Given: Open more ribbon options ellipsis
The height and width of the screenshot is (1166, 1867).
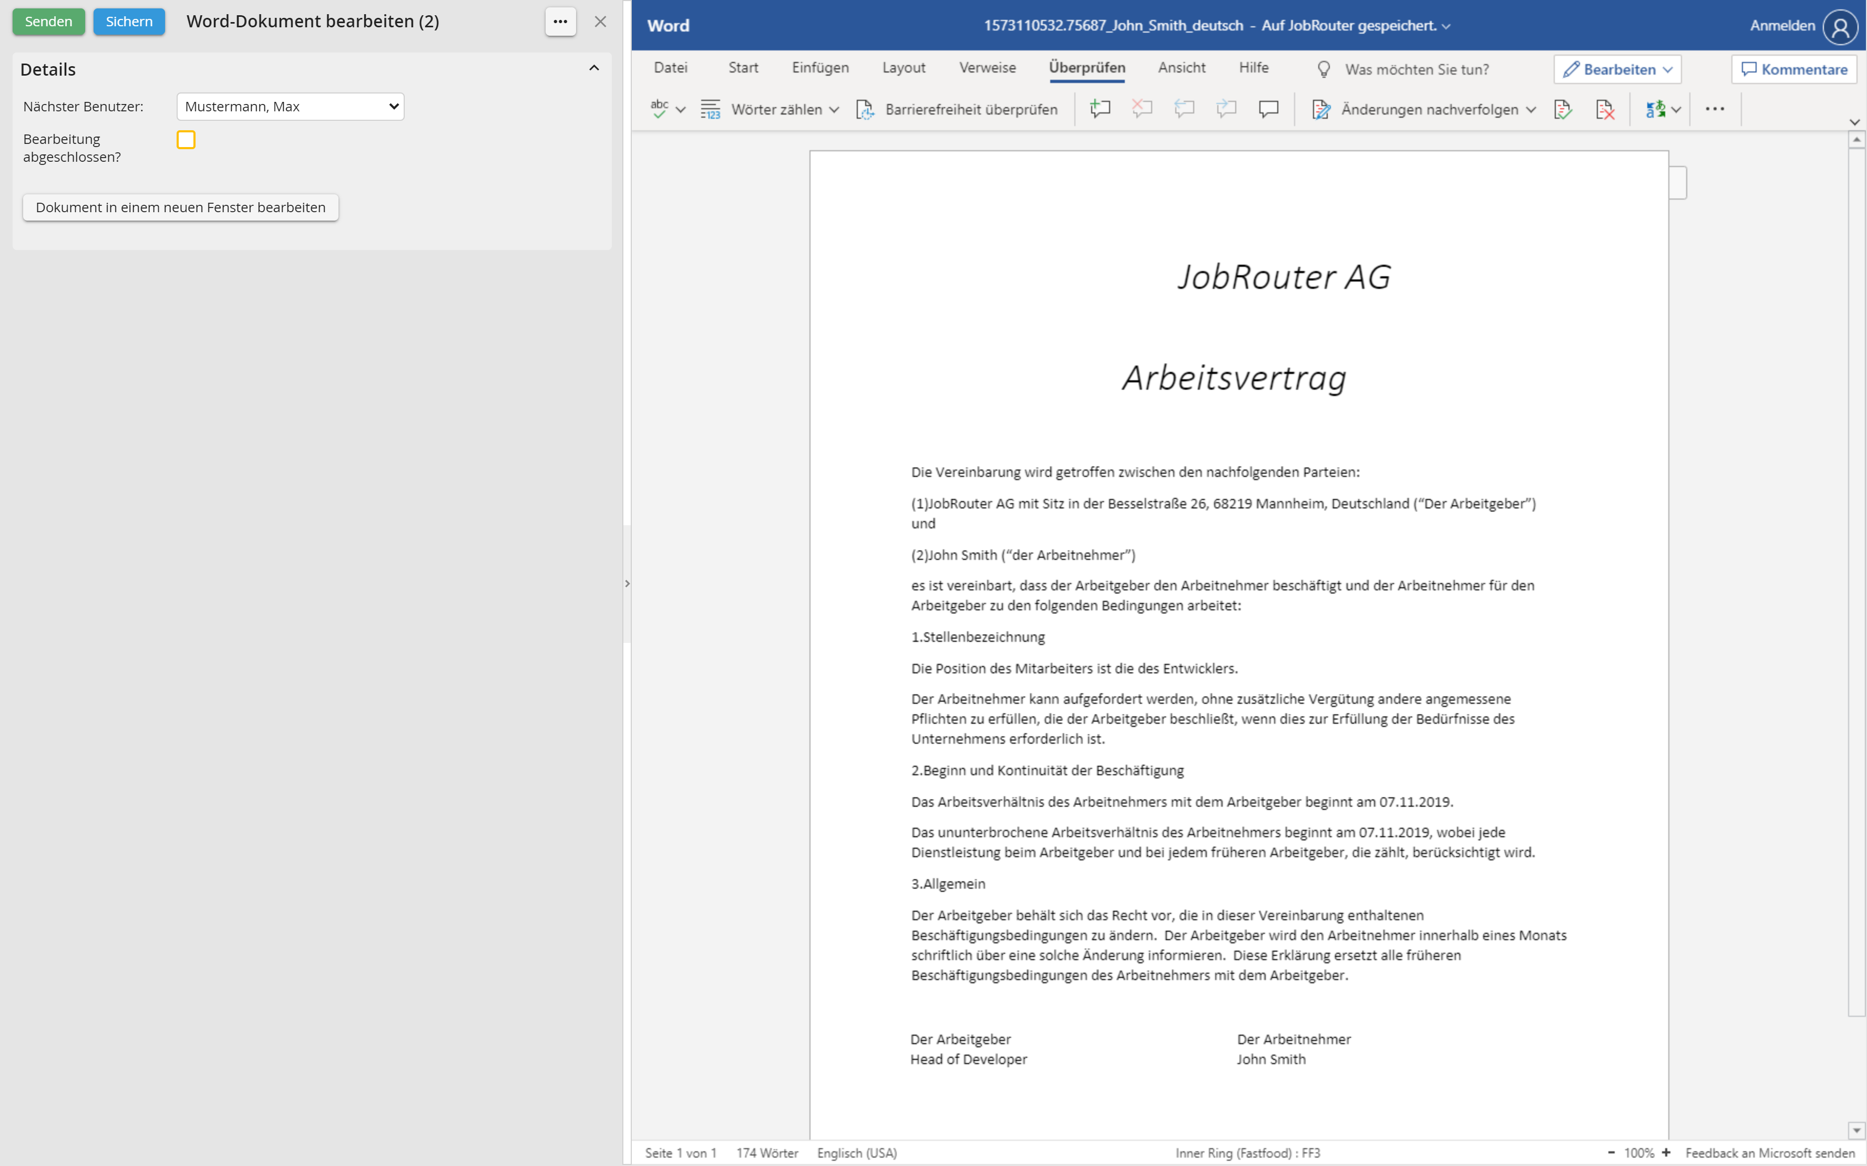Looking at the screenshot, I should click(x=1715, y=109).
